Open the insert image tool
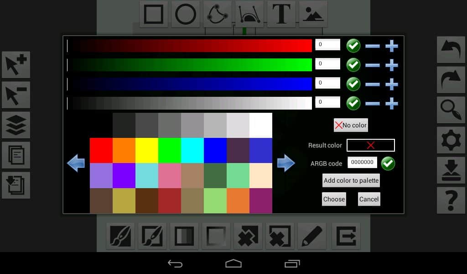Viewport: 467px width, 274px height. [x=313, y=14]
